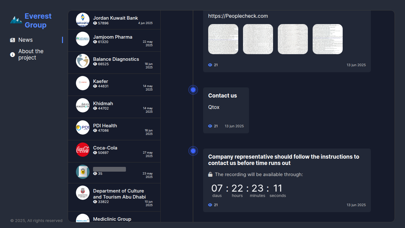Click the Coca-Cola logo
This screenshot has width=405, height=228.
coord(83,149)
